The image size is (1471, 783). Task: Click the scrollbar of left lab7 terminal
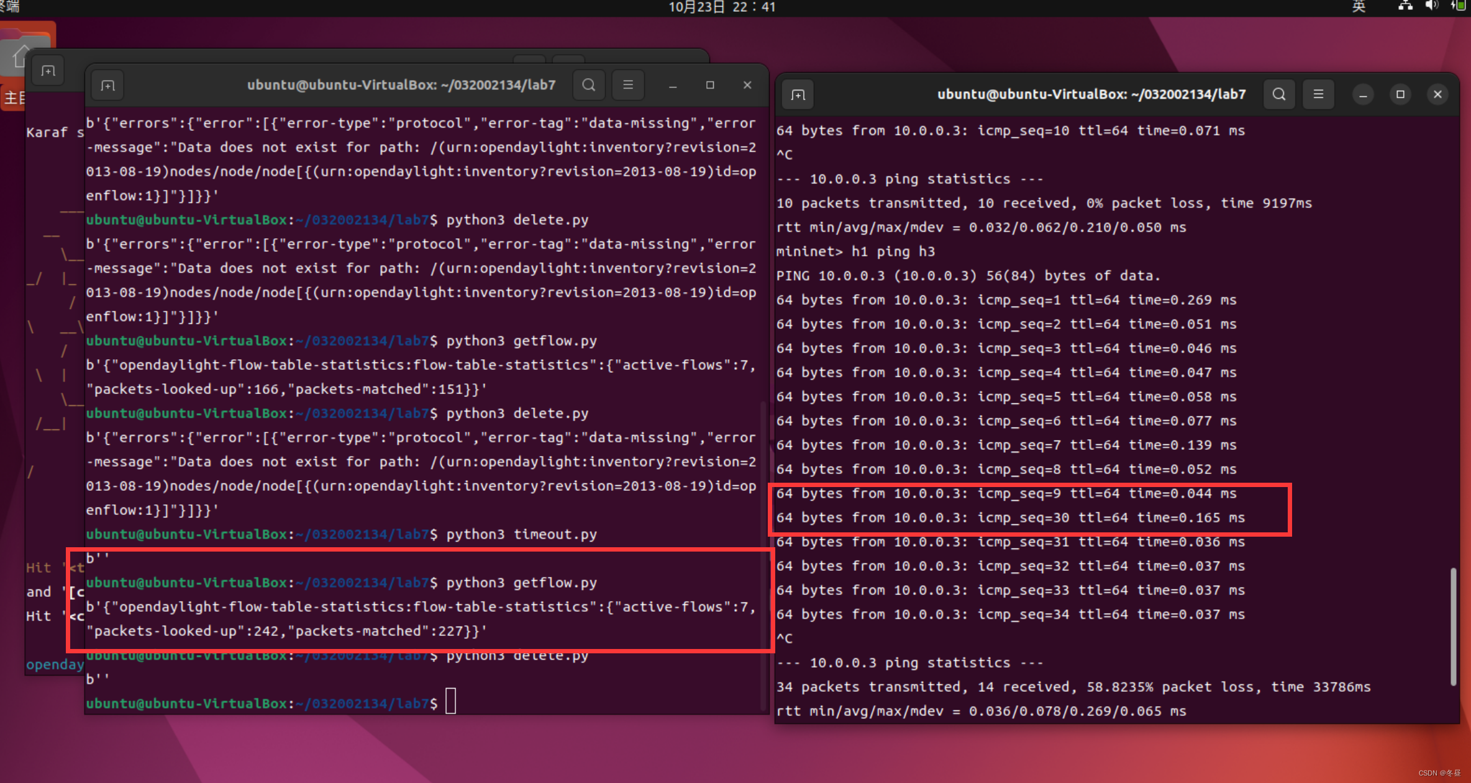tap(763, 555)
